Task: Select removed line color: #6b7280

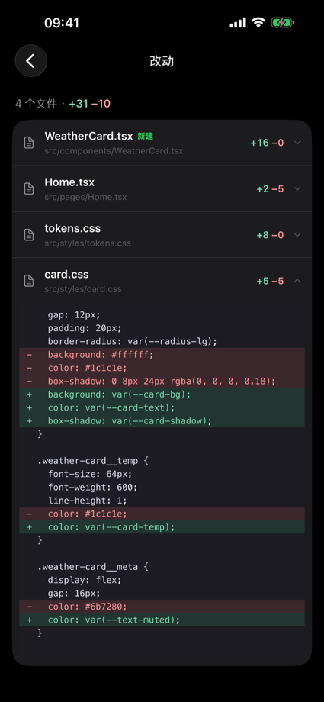Action: [162, 607]
